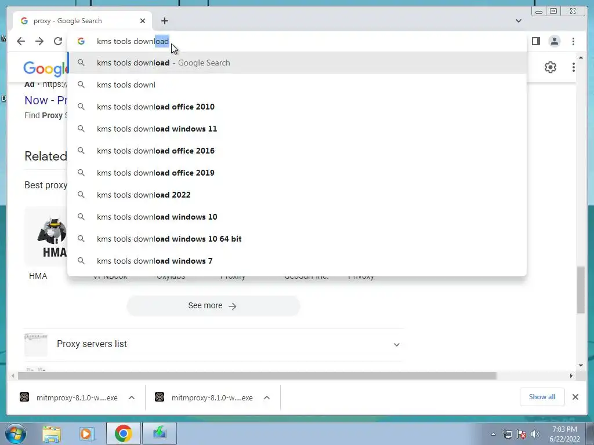The width and height of the screenshot is (594, 445).
Task: Go forward using the forward arrow
Action: click(39, 41)
